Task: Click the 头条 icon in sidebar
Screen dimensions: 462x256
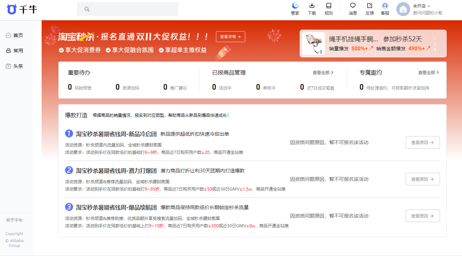Action: pyautogui.click(x=8, y=66)
